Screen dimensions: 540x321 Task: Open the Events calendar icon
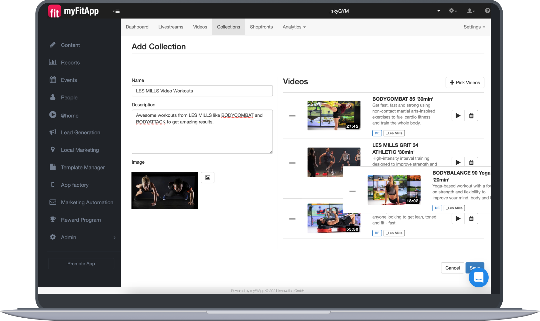click(53, 80)
